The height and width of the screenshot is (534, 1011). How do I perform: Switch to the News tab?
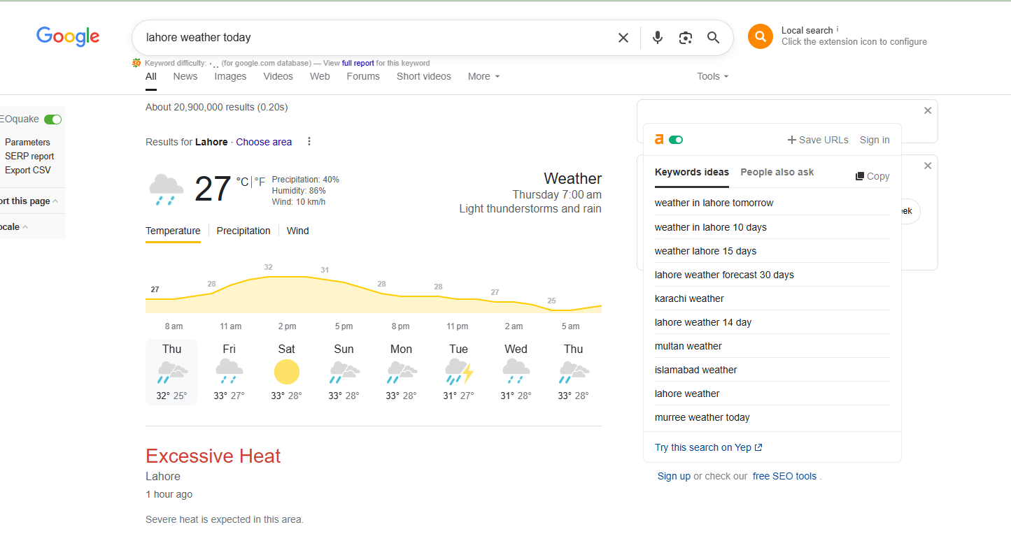[x=185, y=76]
